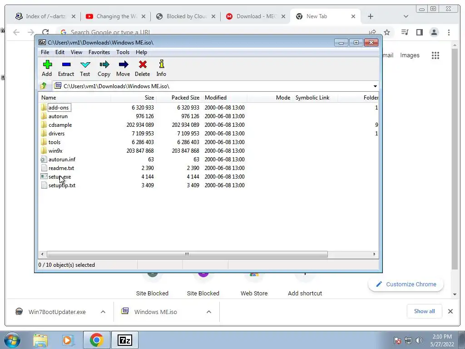Open 7-Zip Help menu
465x349 pixels.
142,52
